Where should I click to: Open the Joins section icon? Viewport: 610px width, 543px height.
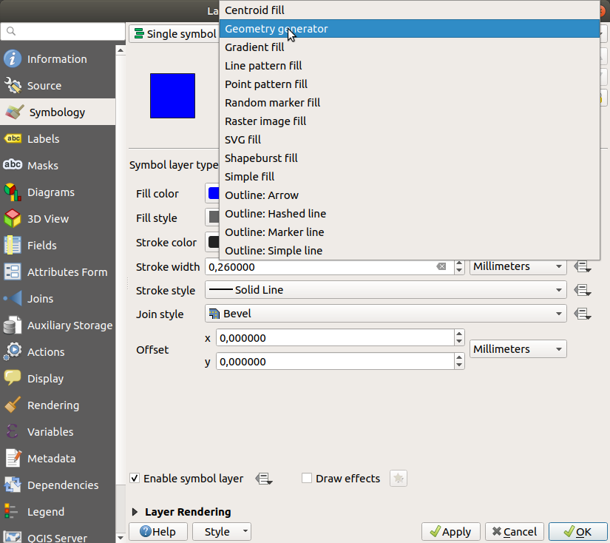pyautogui.click(x=13, y=299)
